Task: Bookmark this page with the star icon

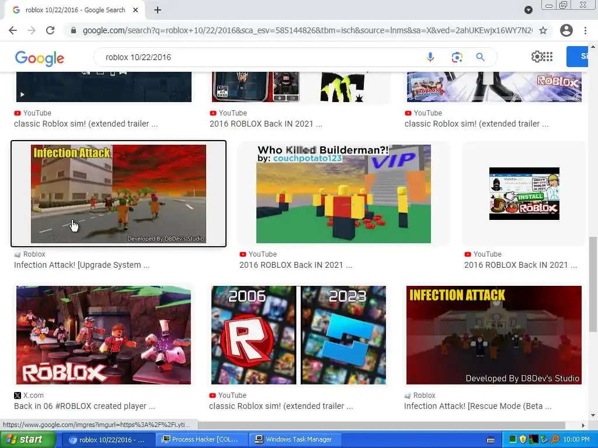Action: [543, 30]
